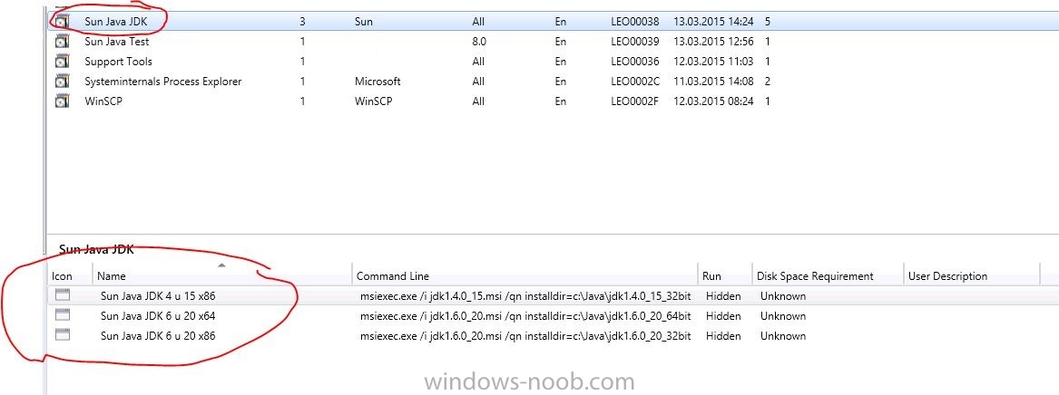Image resolution: width=1059 pixels, height=395 pixels.
Task: Click the Systeminternals Process Explorer package icon
Action: 62,82
